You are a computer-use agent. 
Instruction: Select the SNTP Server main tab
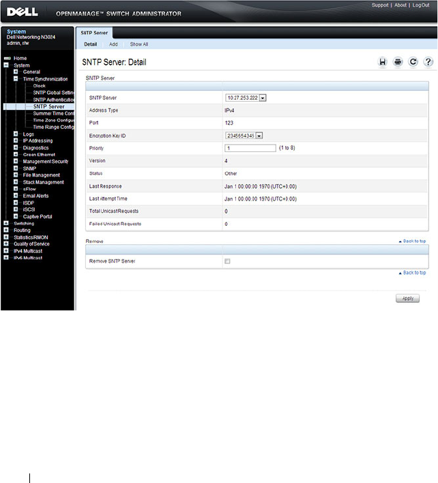click(x=94, y=33)
